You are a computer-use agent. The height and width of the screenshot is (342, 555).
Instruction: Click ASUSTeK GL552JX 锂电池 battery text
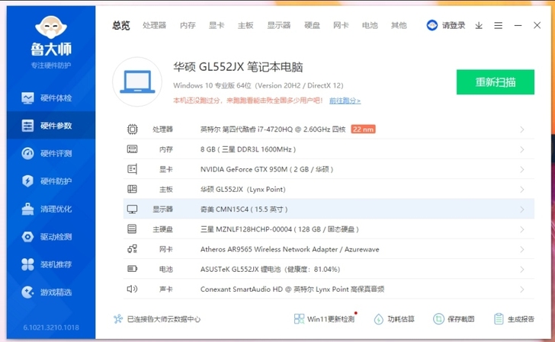coord(270,269)
